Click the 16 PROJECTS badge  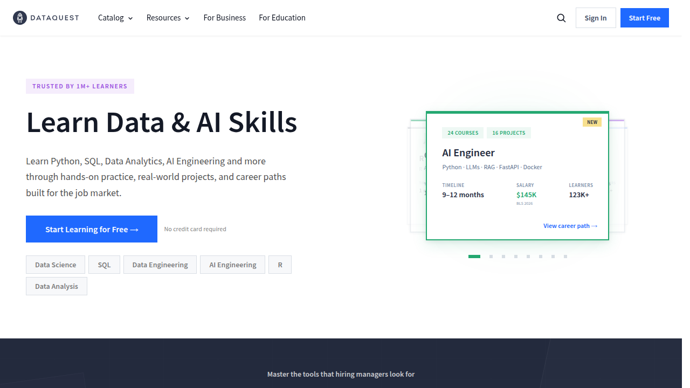pos(509,133)
